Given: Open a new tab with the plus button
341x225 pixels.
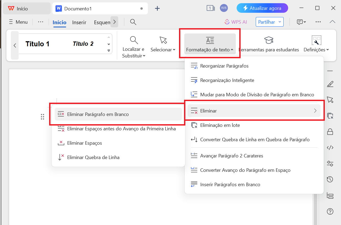Looking at the screenshot, I should coord(157,8).
